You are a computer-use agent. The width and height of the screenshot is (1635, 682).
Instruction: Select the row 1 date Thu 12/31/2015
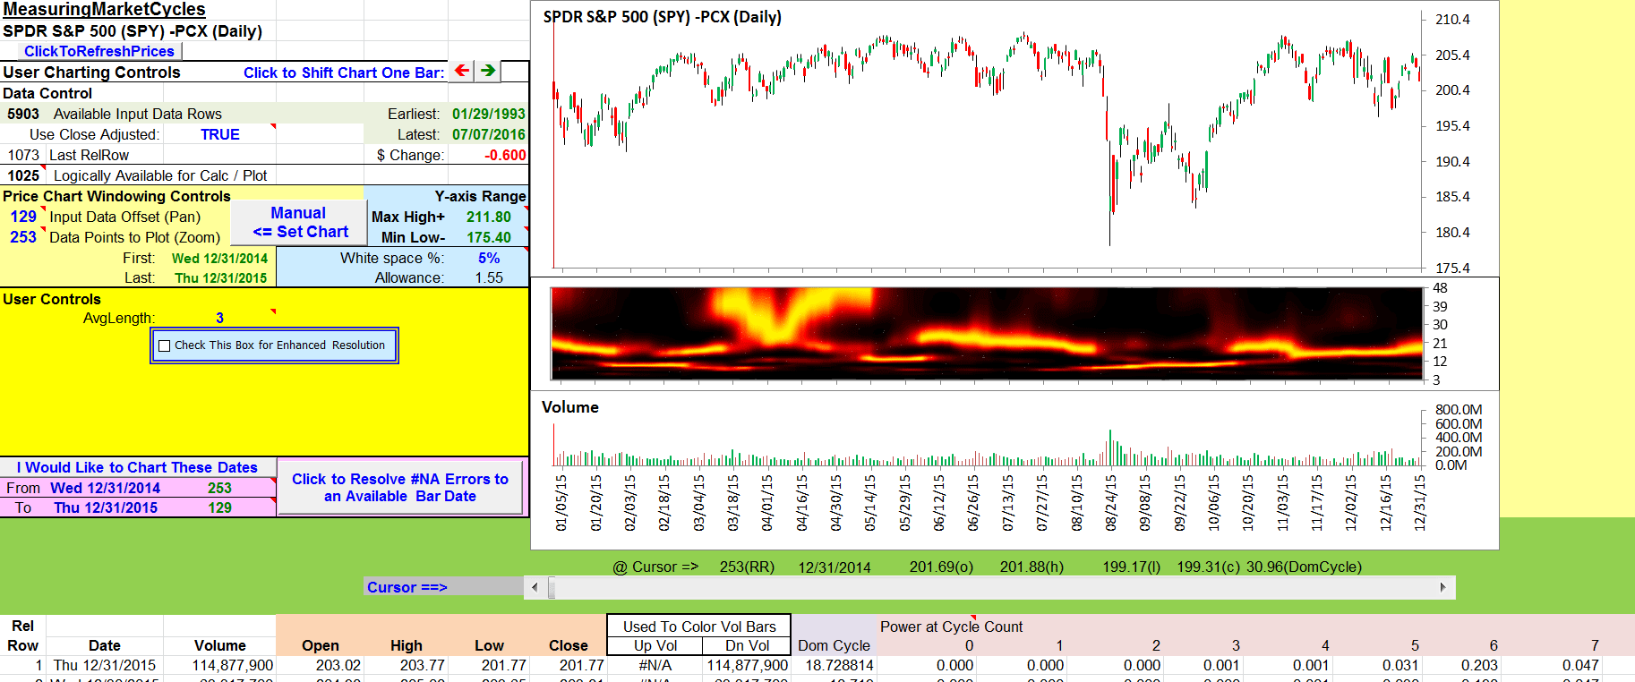click(x=105, y=665)
